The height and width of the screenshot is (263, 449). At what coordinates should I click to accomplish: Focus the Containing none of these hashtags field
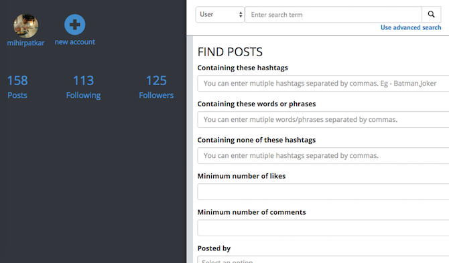323,155
